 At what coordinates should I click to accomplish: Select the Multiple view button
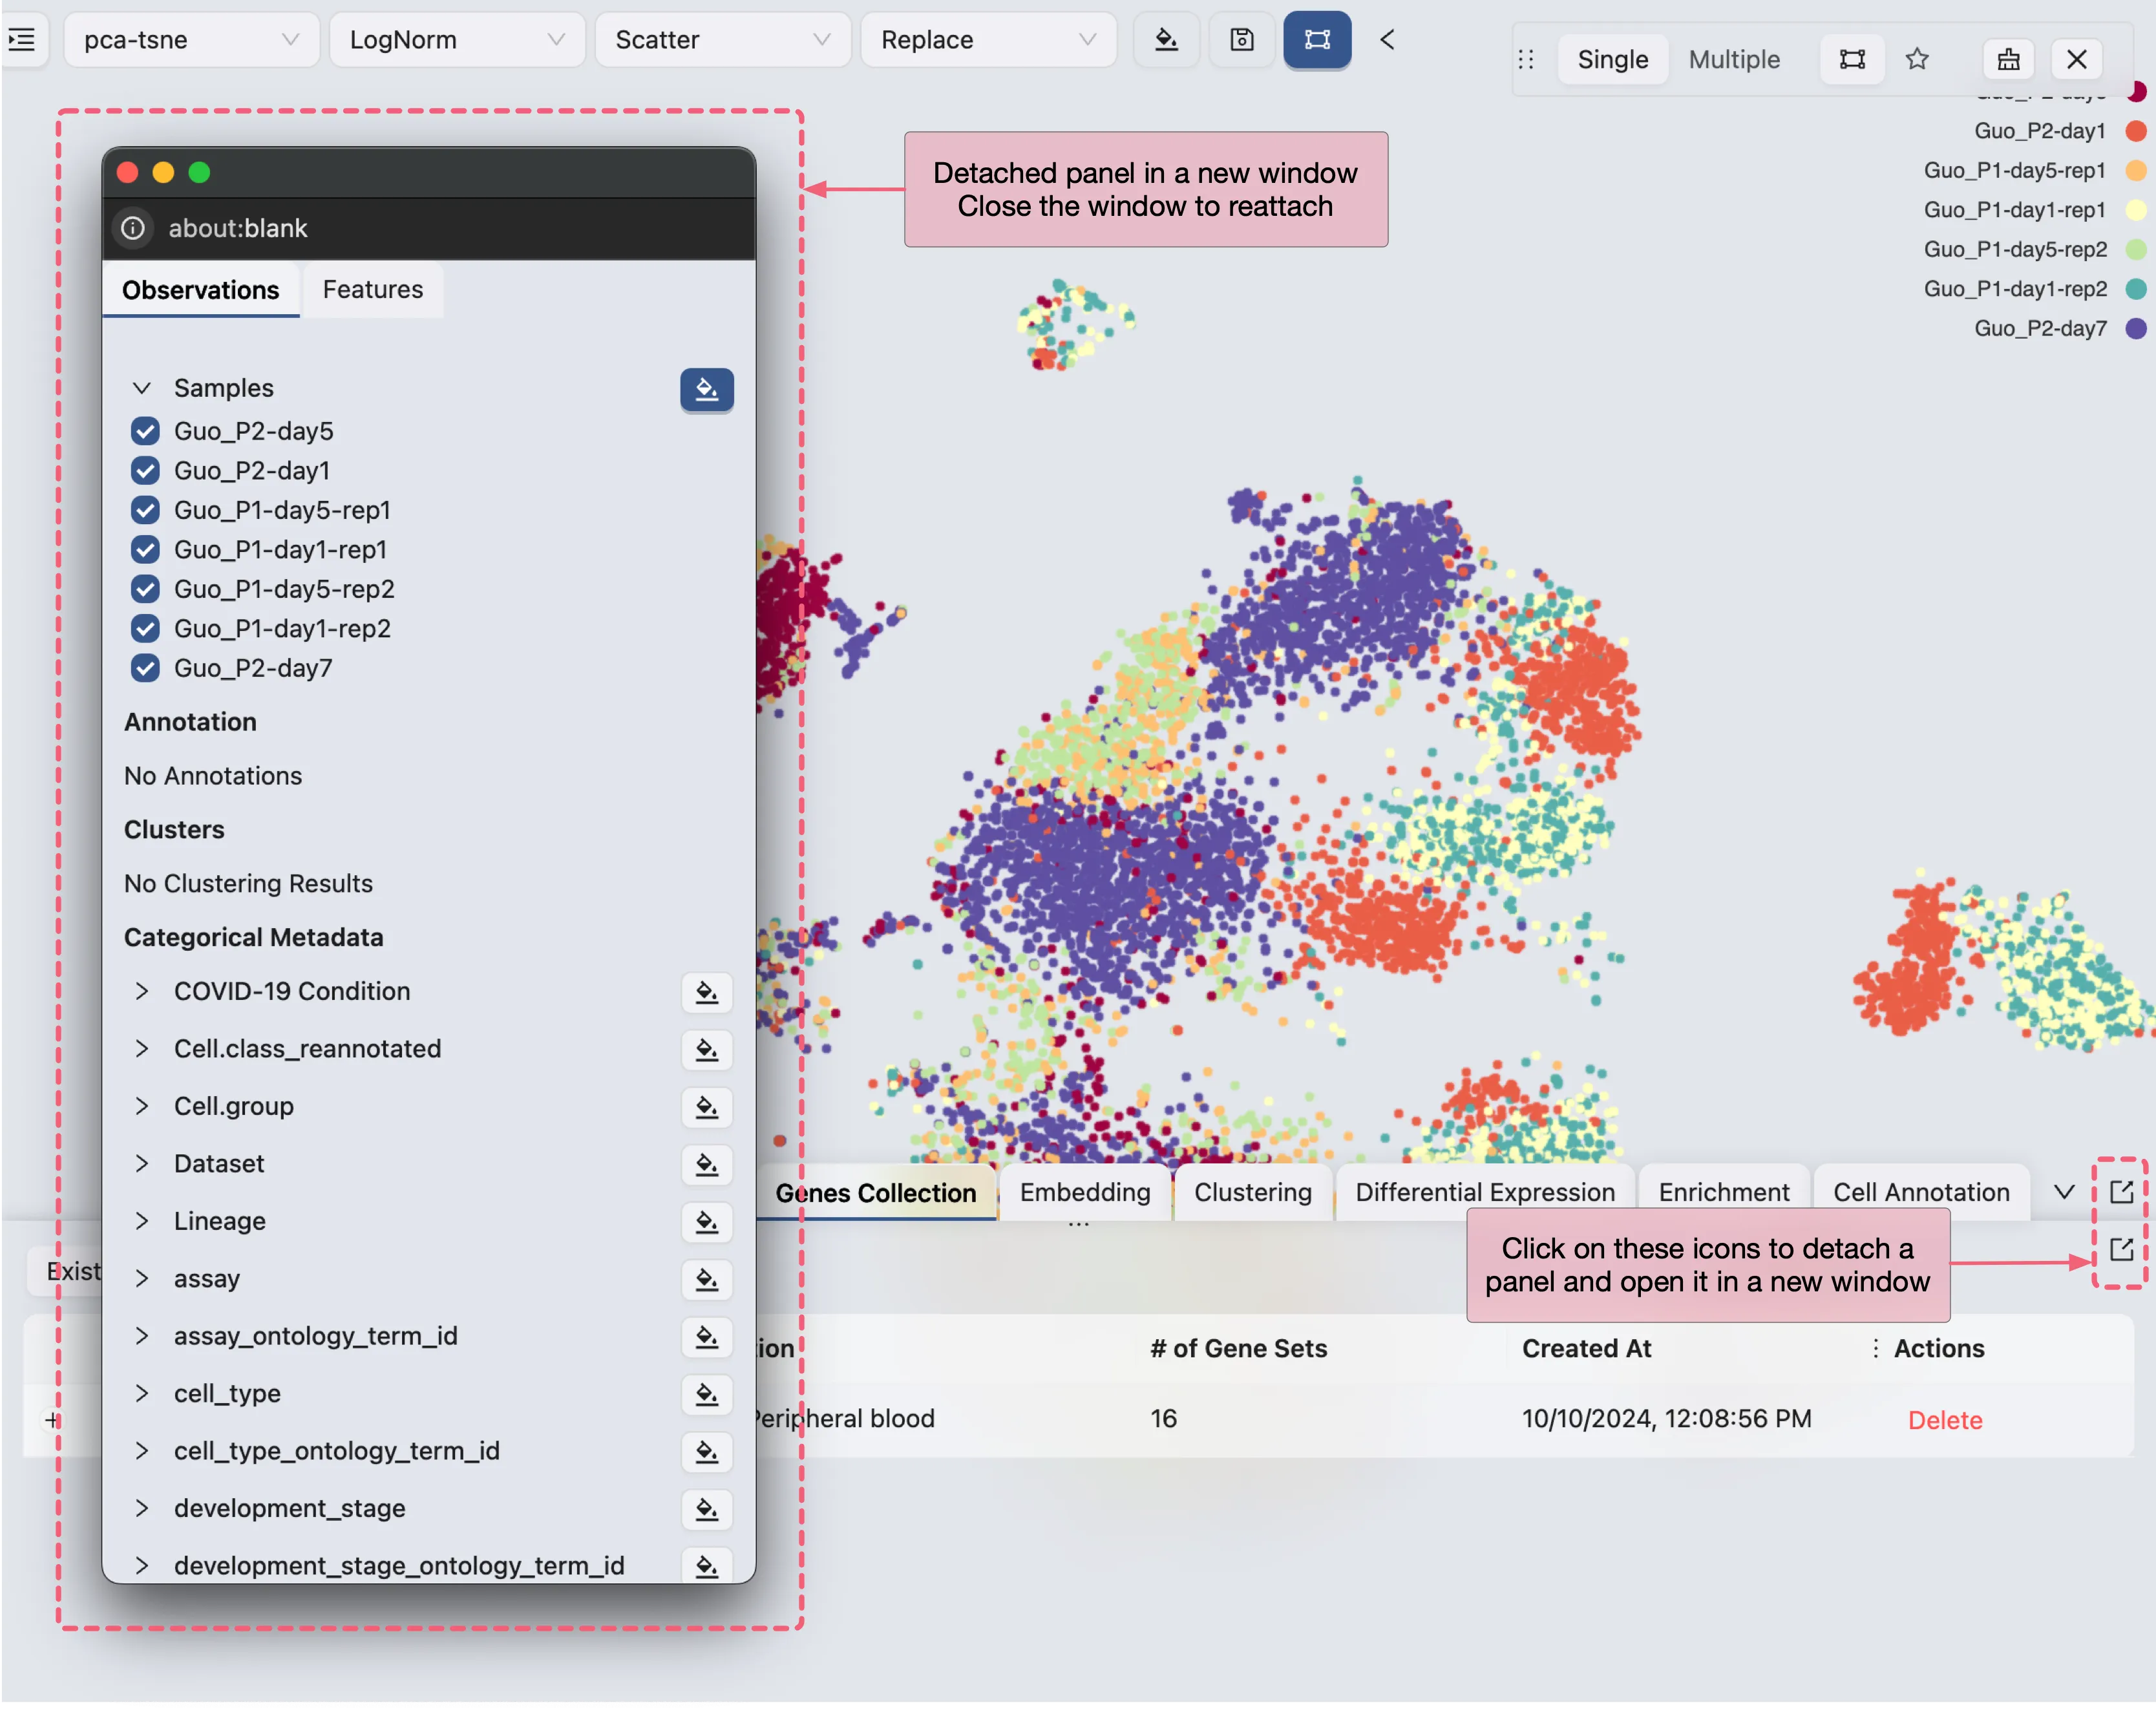click(1733, 60)
